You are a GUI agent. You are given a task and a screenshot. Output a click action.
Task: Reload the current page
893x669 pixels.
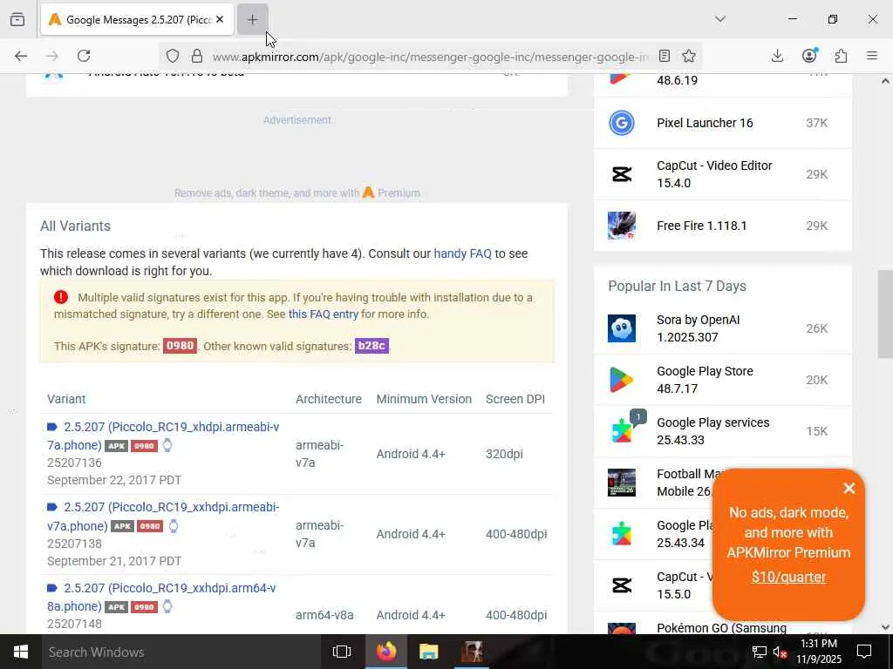point(84,56)
